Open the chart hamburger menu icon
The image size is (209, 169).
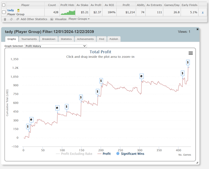click(190, 53)
